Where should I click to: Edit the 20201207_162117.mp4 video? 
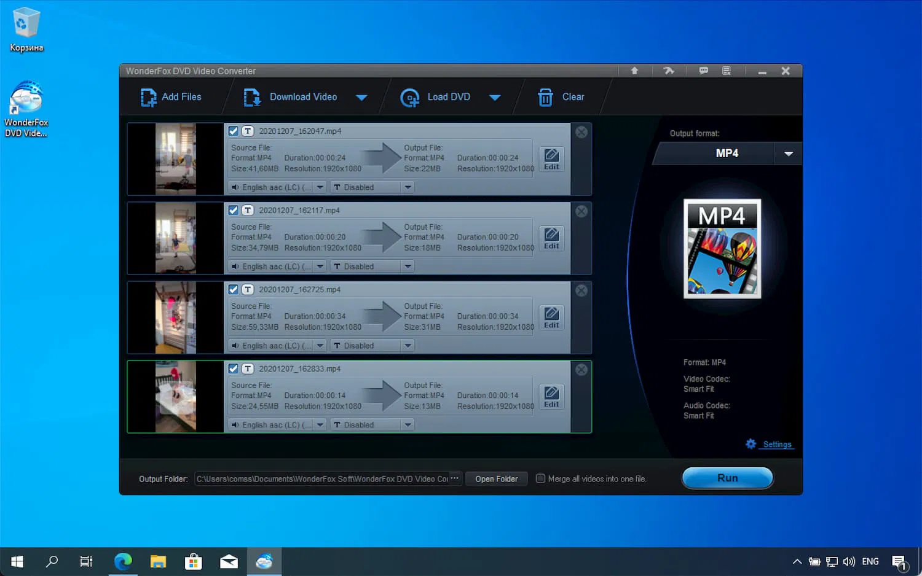coord(551,238)
